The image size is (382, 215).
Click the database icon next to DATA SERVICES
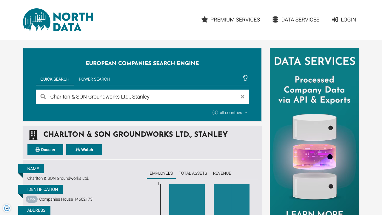coord(275,19)
